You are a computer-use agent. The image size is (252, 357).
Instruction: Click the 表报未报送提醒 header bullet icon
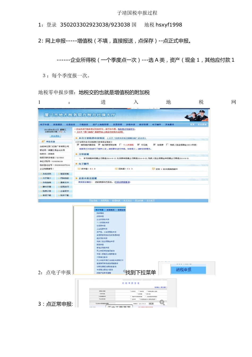(76, 178)
